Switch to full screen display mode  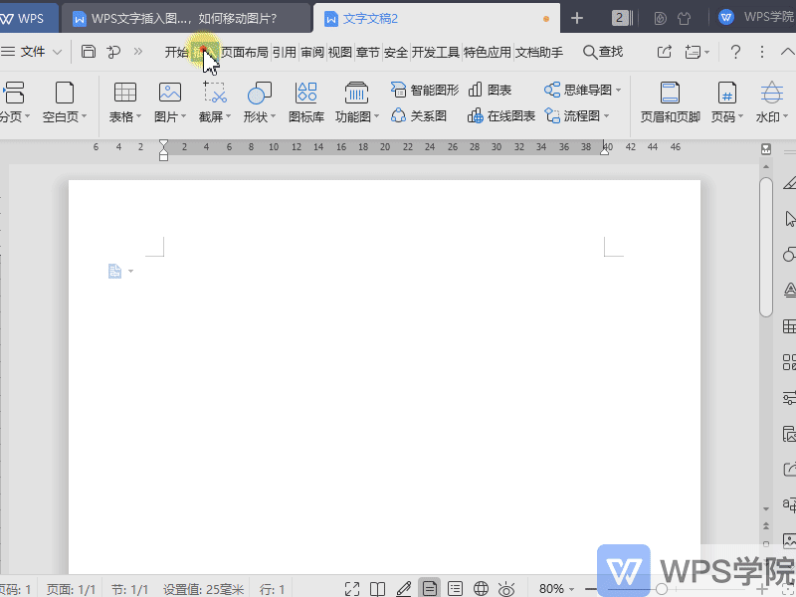pyautogui.click(x=352, y=588)
